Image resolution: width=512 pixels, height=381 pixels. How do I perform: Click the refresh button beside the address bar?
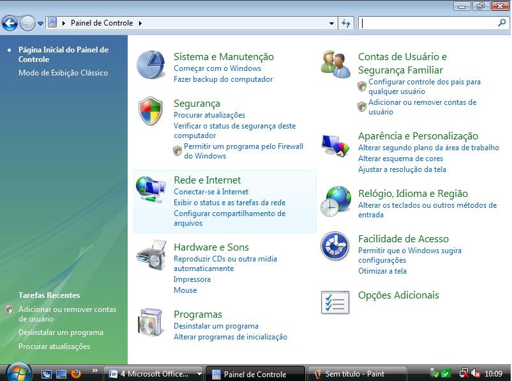[346, 23]
